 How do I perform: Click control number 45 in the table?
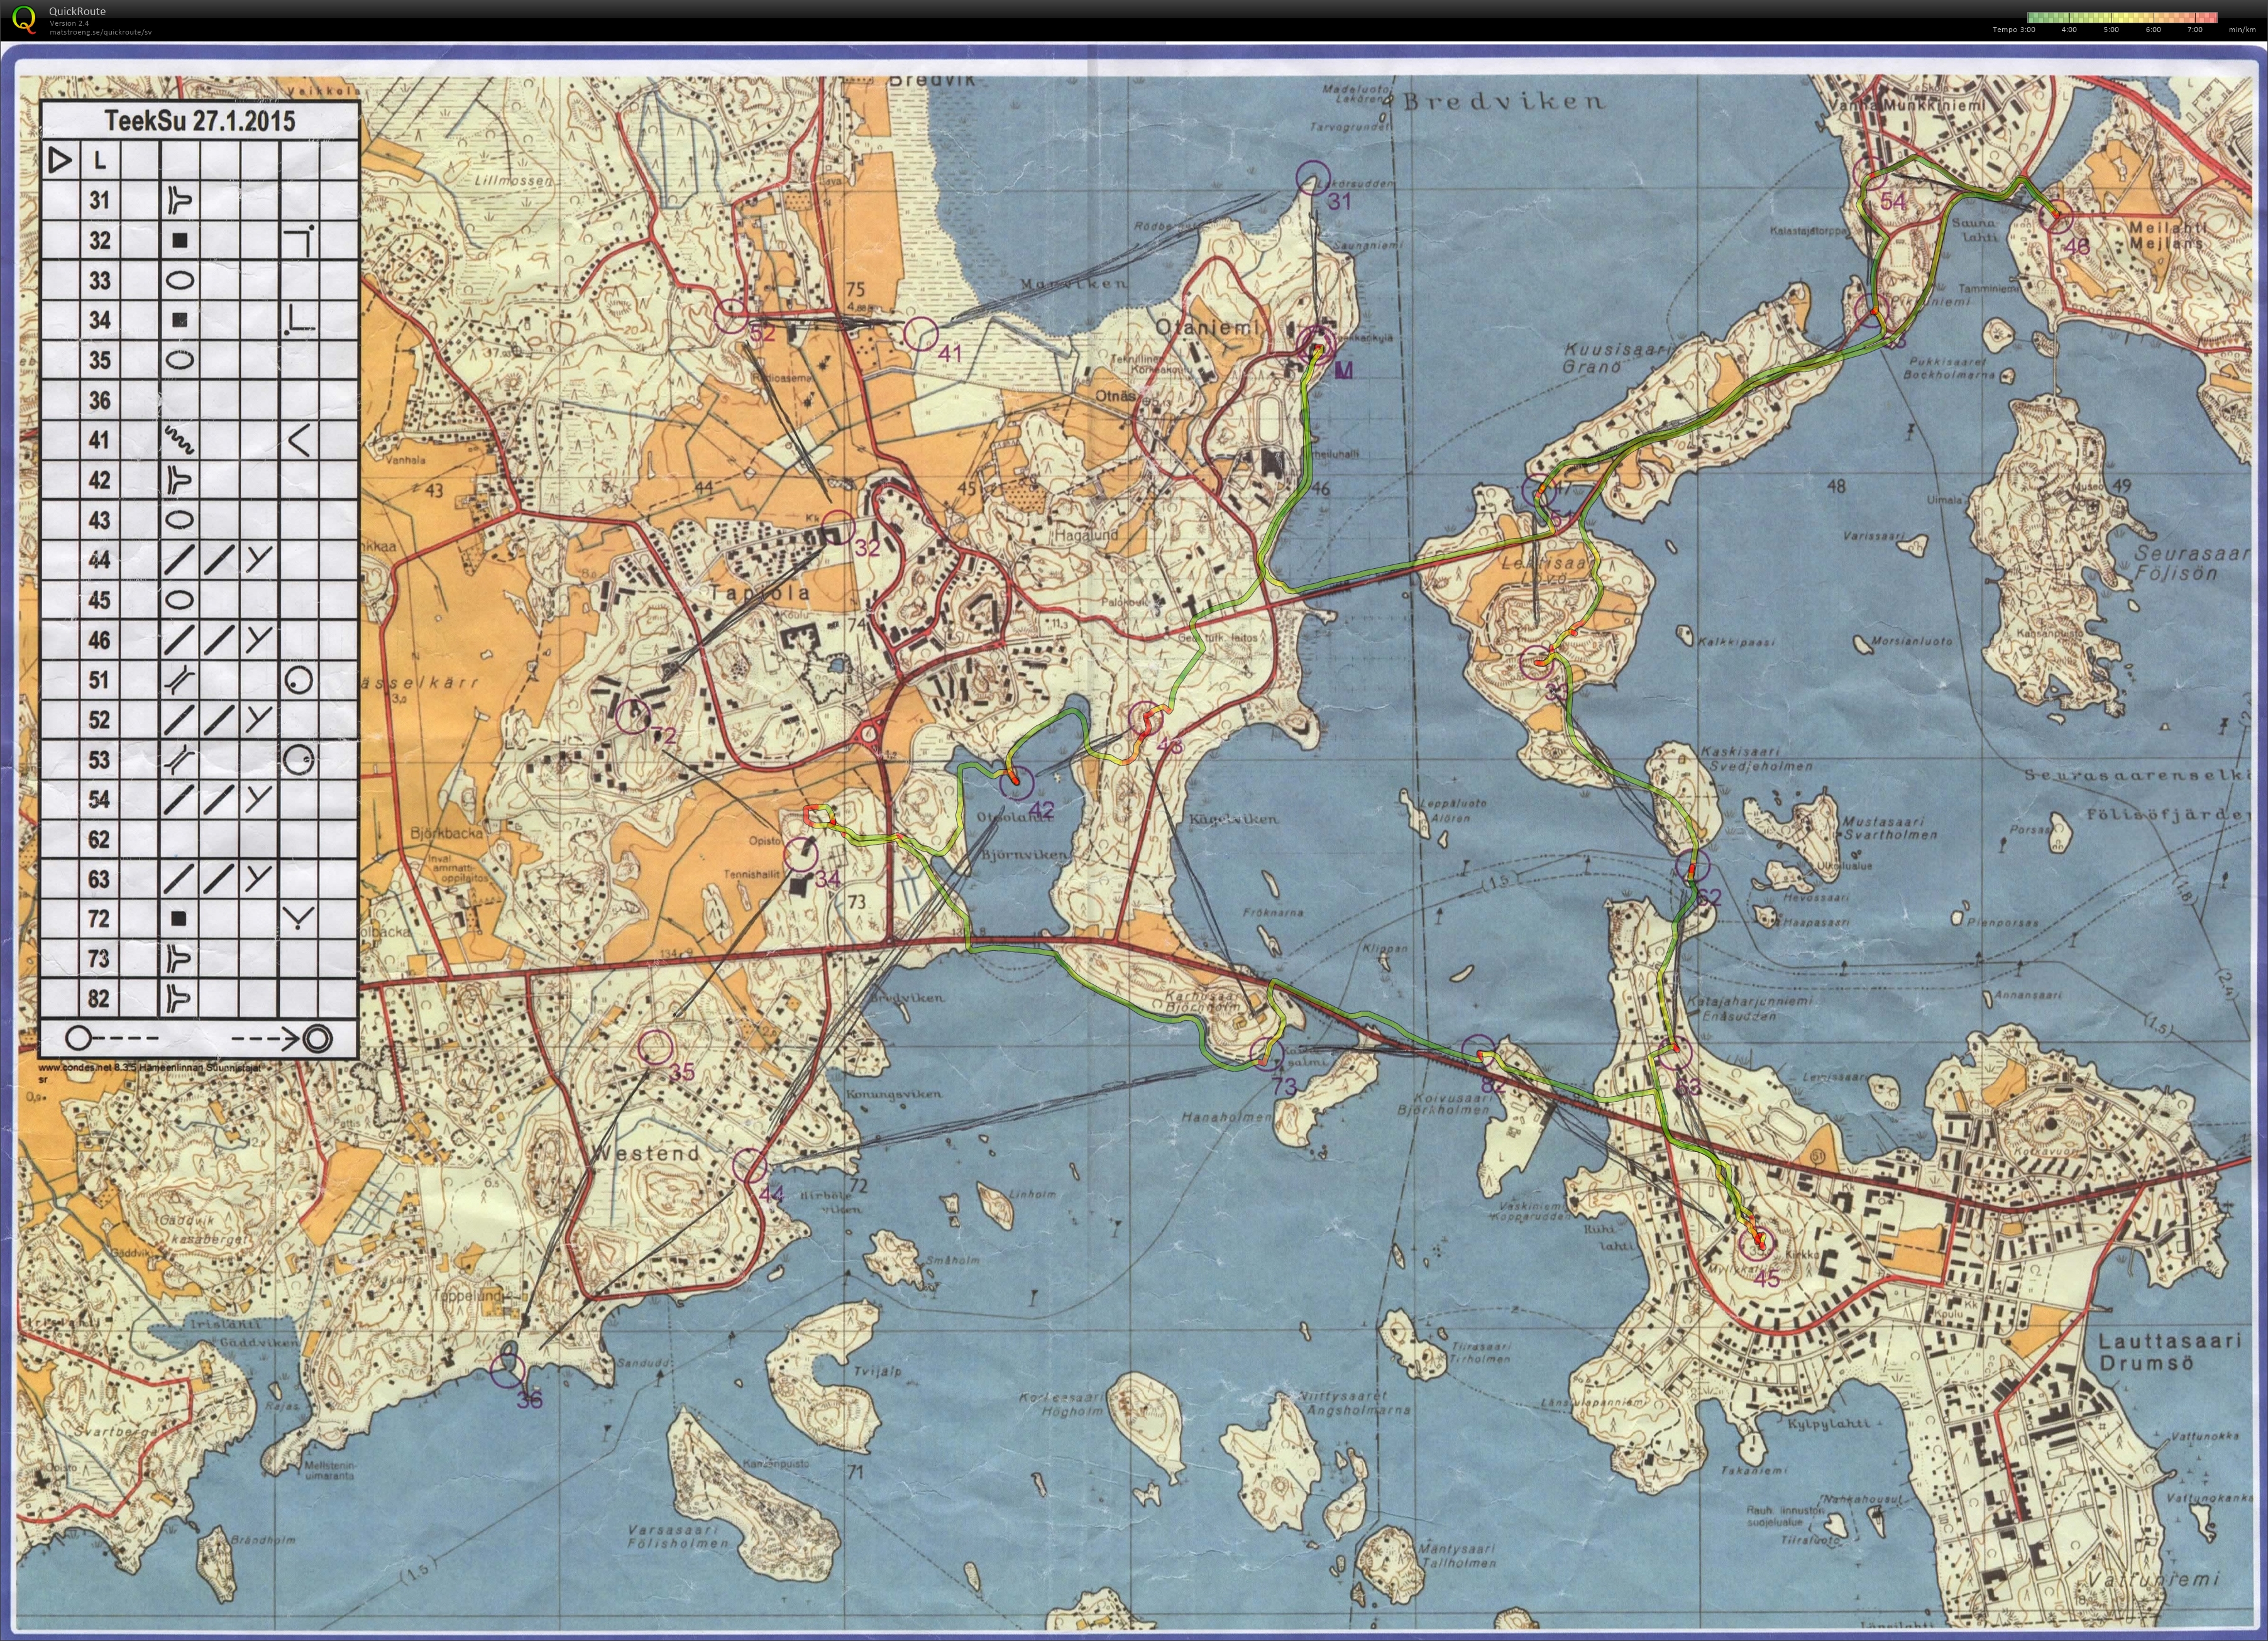click(99, 600)
